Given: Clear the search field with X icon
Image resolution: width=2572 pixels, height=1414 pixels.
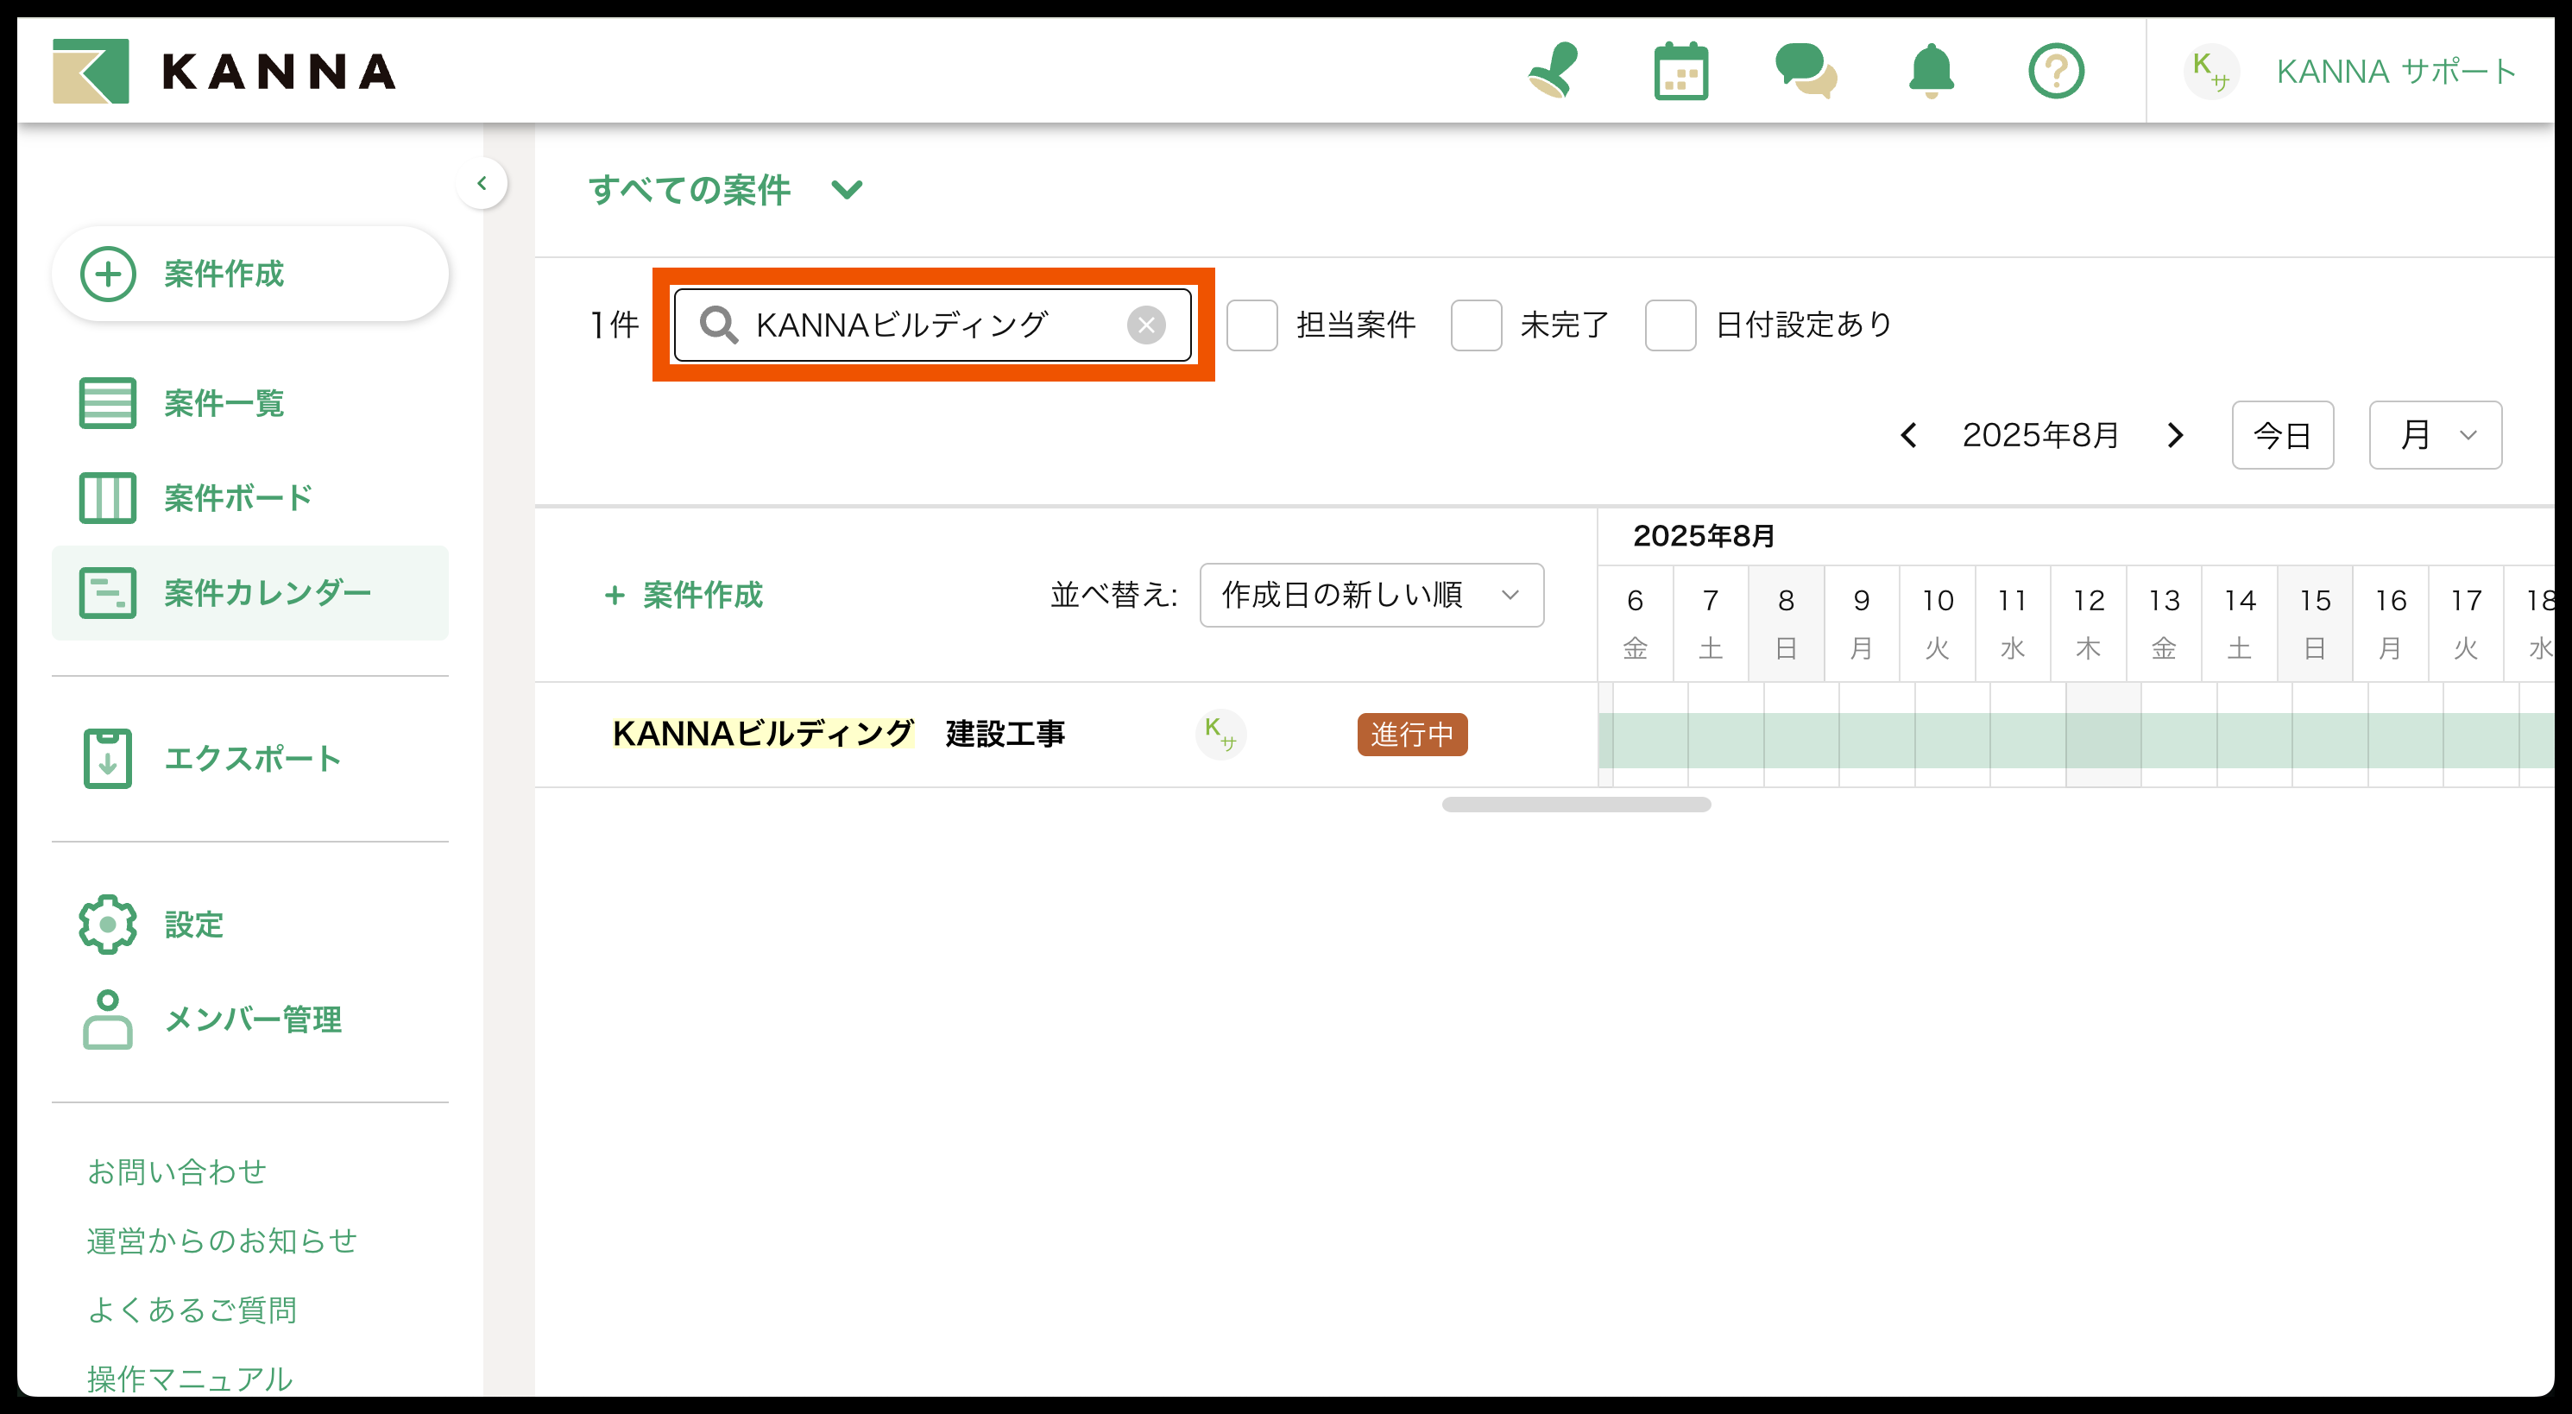Looking at the screenshot, I should [x=1145, y=325].
